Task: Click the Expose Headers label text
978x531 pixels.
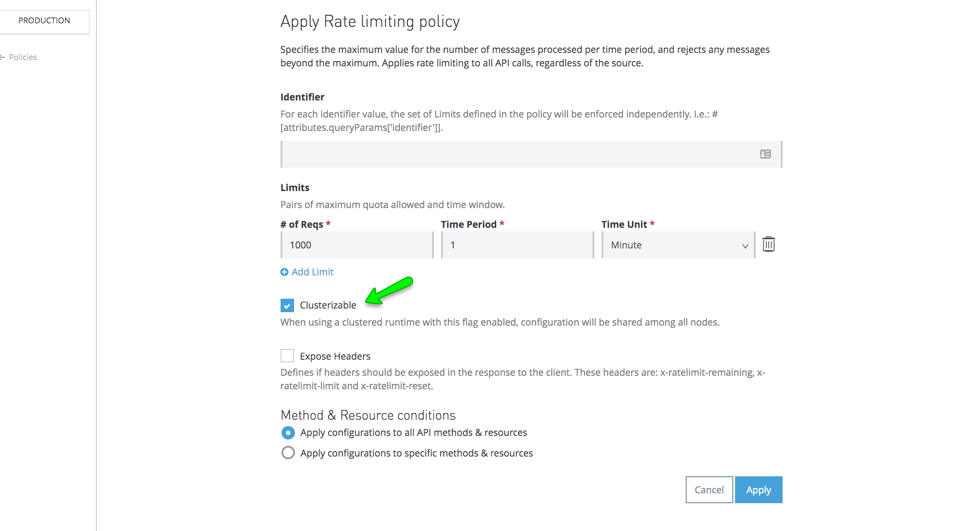Action: pos(335,356)
